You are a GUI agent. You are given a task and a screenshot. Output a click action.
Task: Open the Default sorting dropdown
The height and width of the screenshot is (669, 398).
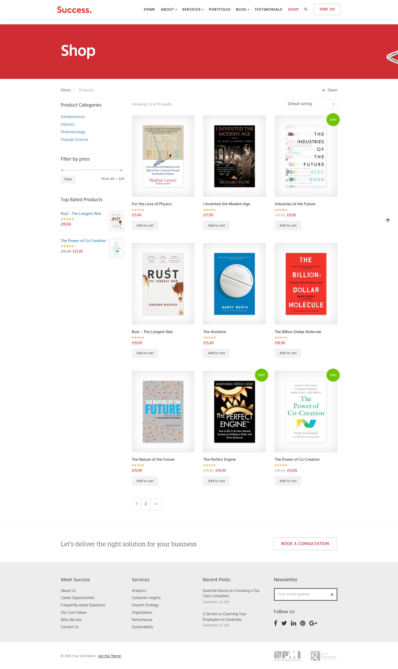310,104
